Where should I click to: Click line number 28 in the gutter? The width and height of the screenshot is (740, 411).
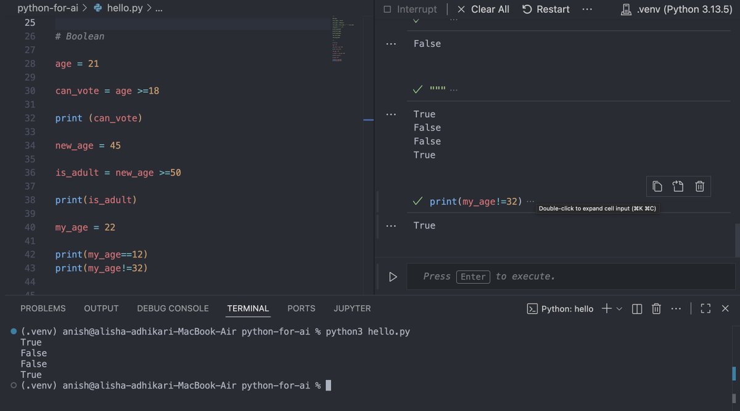[30, 63]
